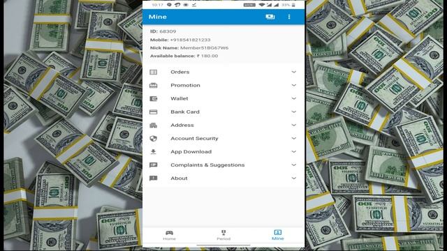Open the Promotion menu item

(223, 85)
